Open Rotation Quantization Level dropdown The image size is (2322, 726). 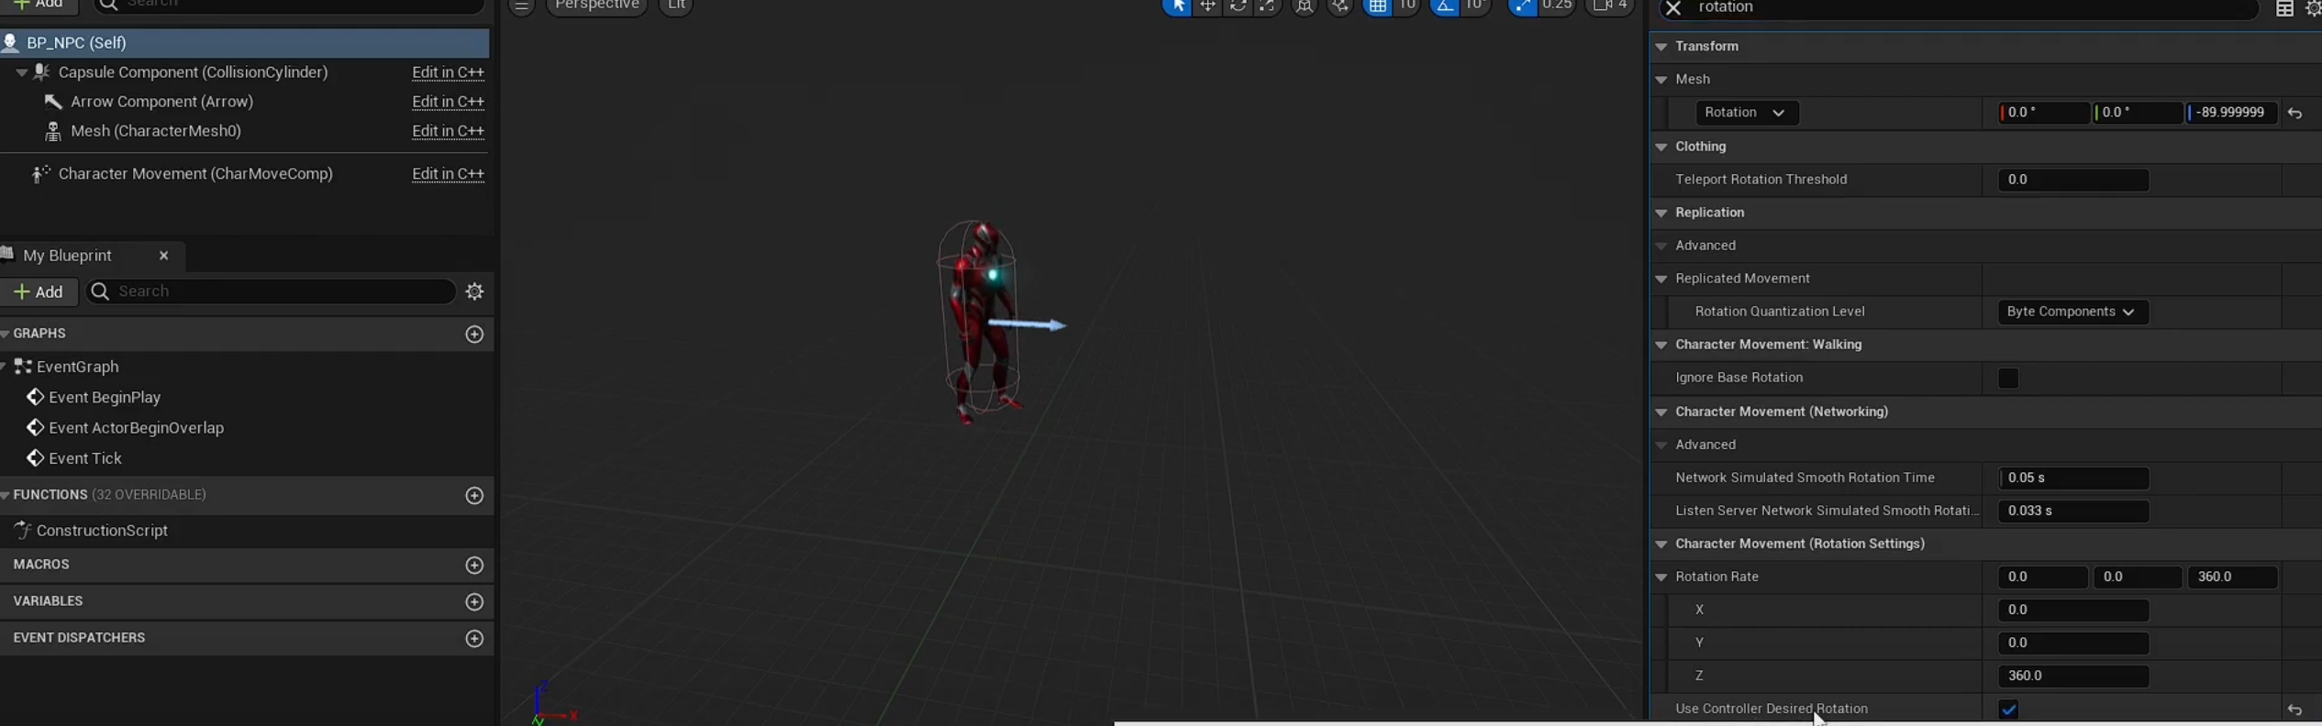2072,312
